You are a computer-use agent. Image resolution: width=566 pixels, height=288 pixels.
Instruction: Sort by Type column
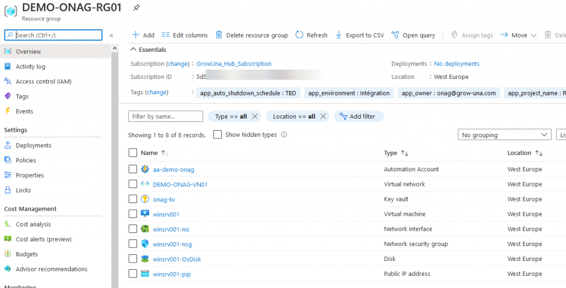coord(396,153)
